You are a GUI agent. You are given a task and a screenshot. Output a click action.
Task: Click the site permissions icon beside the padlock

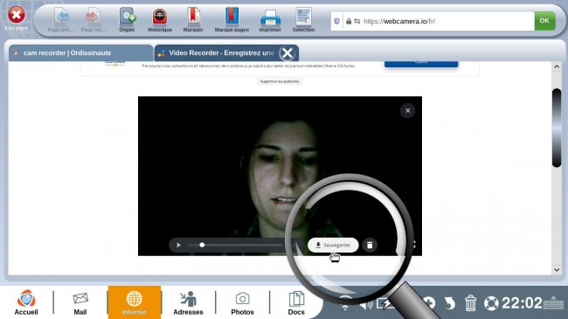pyautogui.click(x=357, y=21)
